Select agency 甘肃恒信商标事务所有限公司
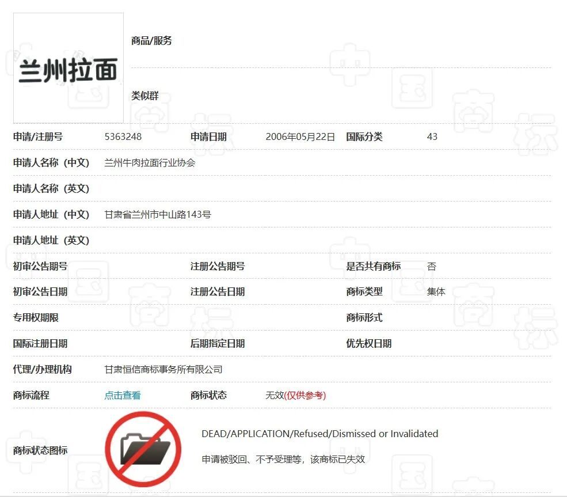The height and width of the screenshot is (497, 567). (163, 369)
